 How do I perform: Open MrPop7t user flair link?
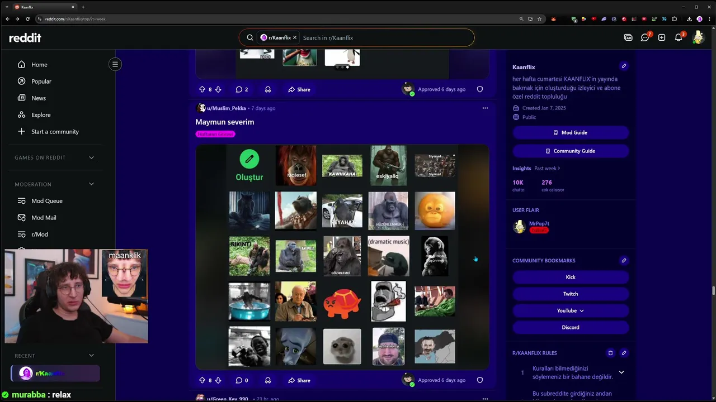pos(539,223)
